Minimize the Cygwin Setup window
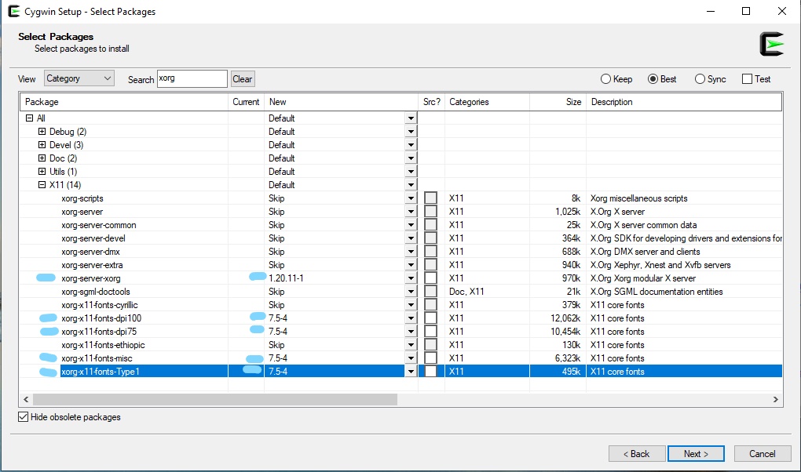Image resolution: width=801 pixels, height=472 pixels. pos(711,11)
